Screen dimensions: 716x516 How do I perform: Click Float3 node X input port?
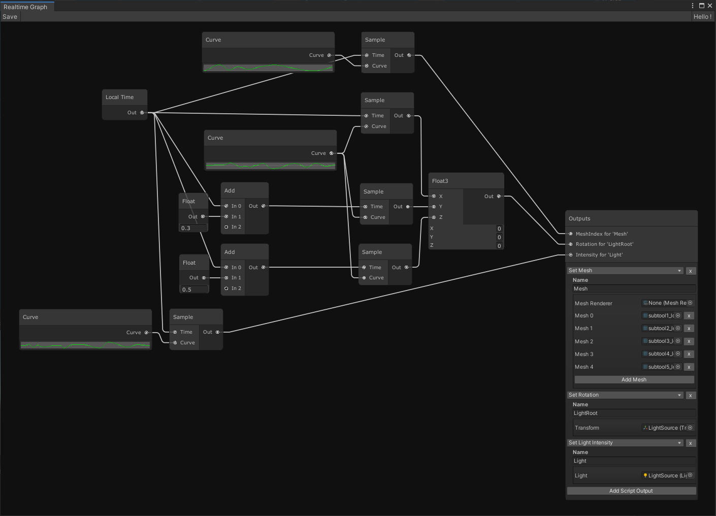point(434,196)
